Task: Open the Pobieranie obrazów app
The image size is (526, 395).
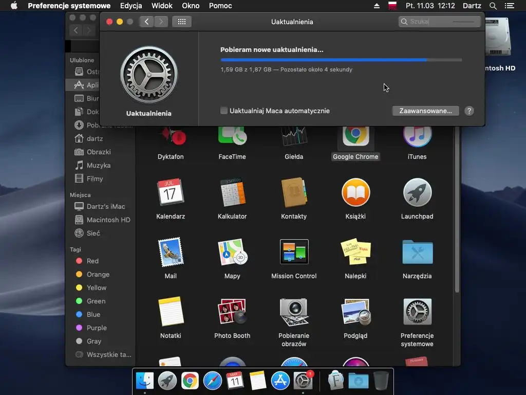Action: pyautogui.click(x=294, y=311)
